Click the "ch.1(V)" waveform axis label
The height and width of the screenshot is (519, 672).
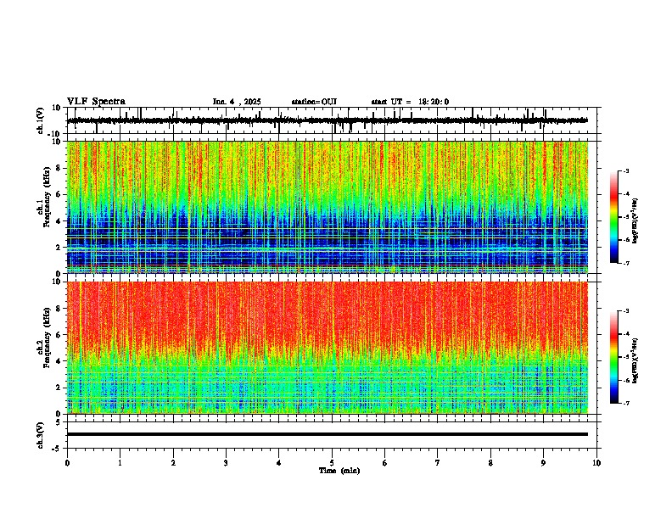tap(41, 120)
